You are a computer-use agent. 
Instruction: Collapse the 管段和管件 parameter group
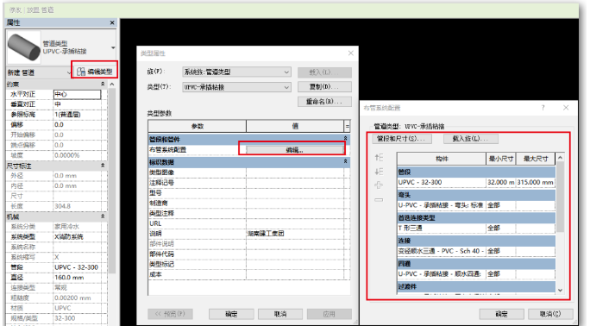click(345, 139)
